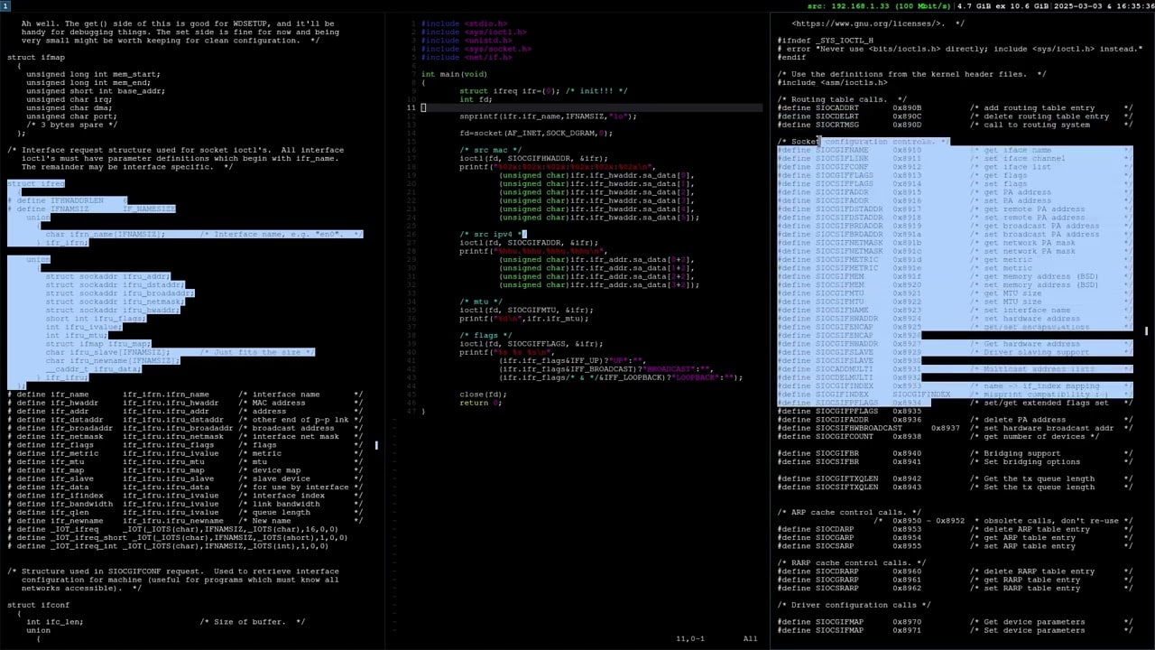Click the 'Socket configuration controls' comment
The image size is (1155, 650).
864,142
